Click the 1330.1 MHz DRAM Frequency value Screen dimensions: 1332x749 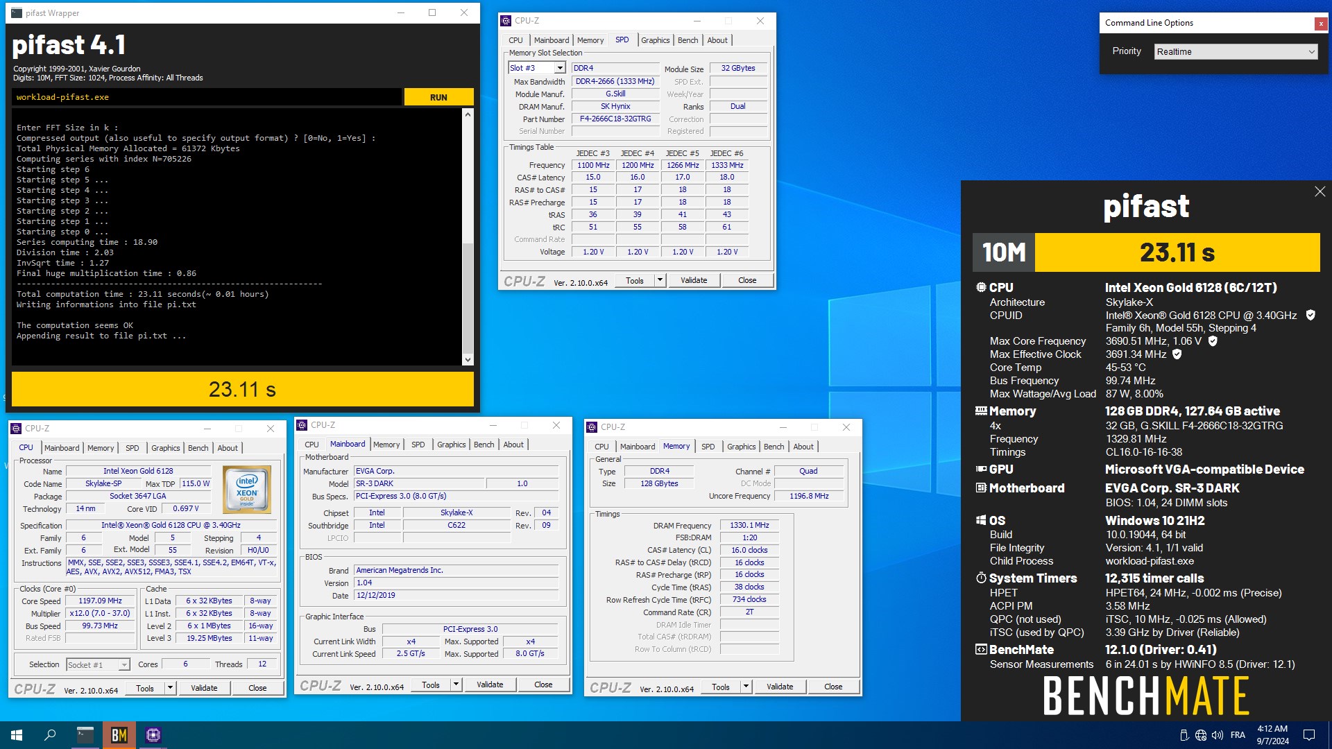pos(749,526)
